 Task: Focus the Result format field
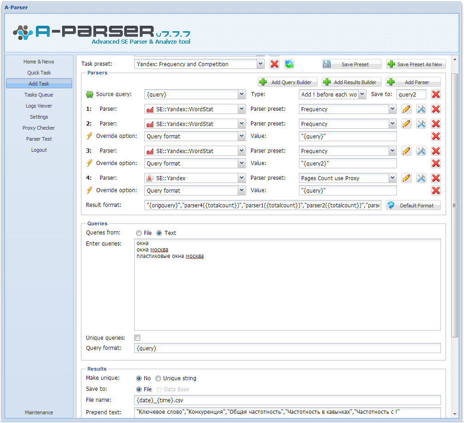263,205
